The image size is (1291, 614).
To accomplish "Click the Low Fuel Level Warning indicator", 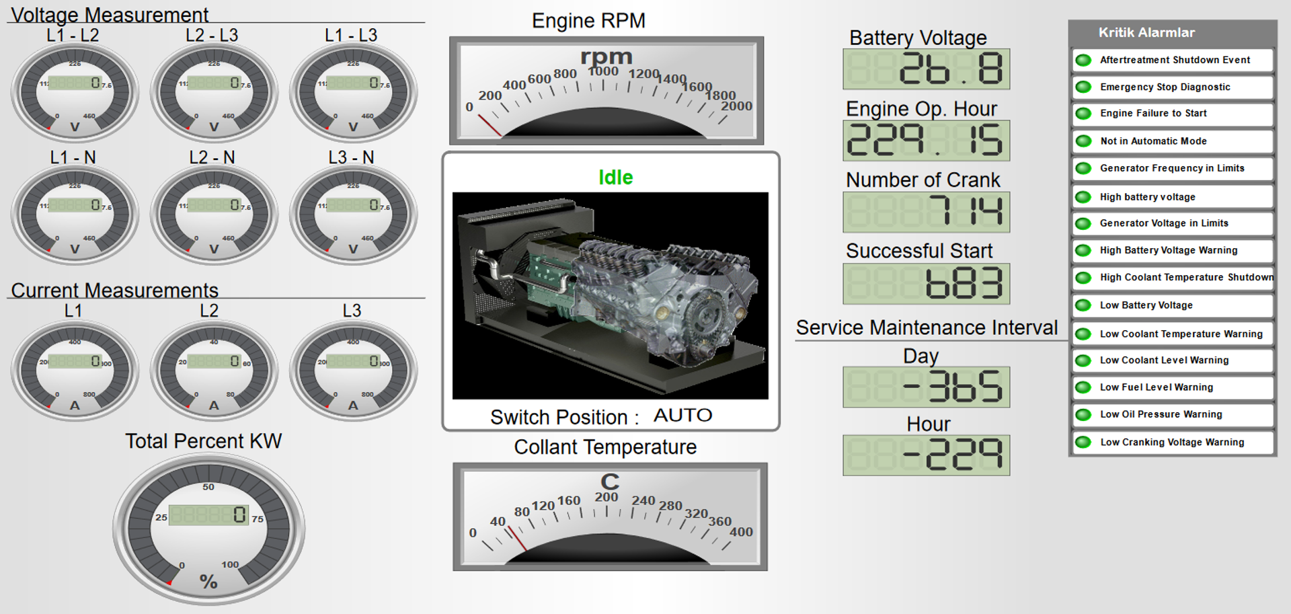I will pos(1083,387).
